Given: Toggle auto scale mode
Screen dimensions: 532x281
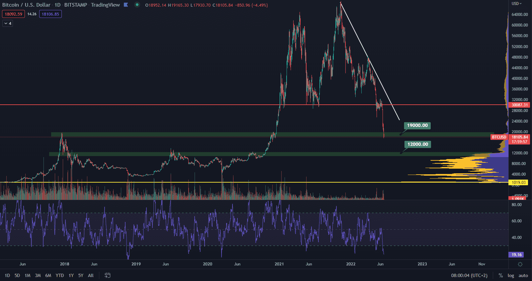Looking at the screenshot, I should click(523, 275).
